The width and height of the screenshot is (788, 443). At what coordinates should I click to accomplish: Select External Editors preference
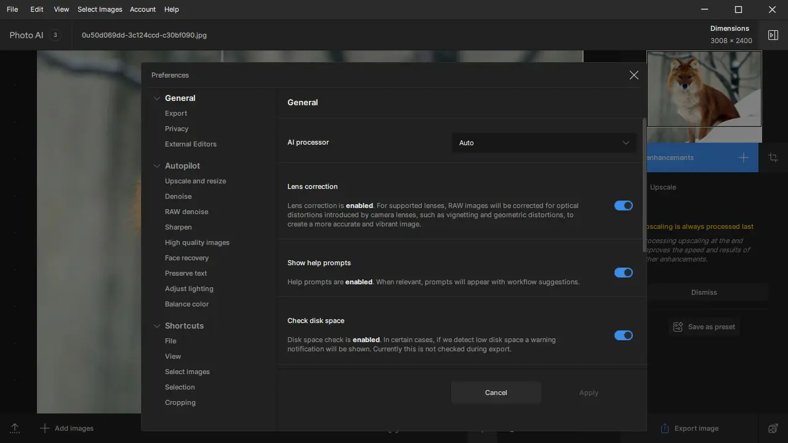pyautogui.click(x=191, y=144)
